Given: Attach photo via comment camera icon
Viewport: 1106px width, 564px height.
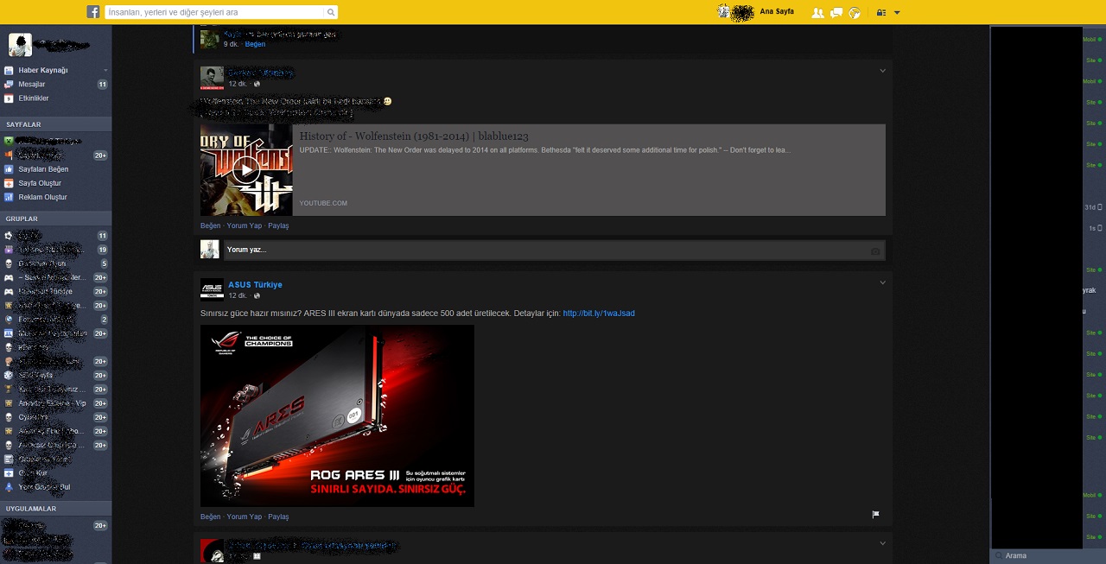Looking at the screenshot, I should tap(874, 250).
